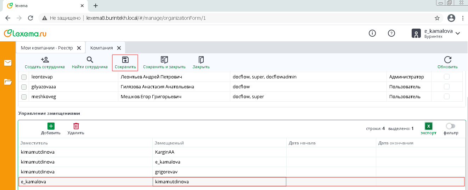Screen dimensions: 468x190
Task: Expand the e_kamalova user menu
Action: point(458,33)
